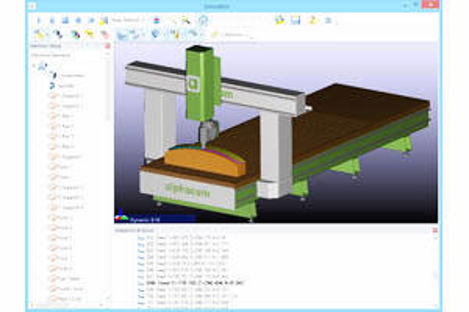Select the magic wand tool icon
Screen dimensions: 469x312
[185, 20]
